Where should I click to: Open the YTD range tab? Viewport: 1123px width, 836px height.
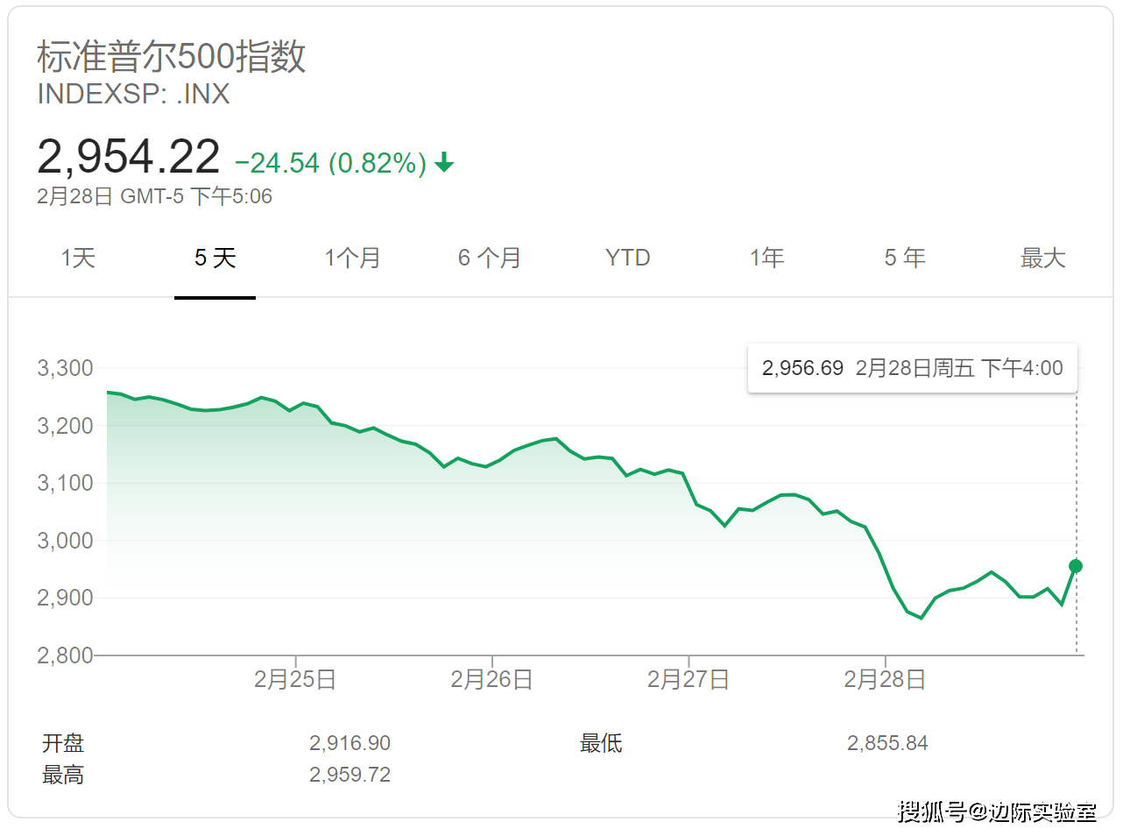click(x=627, y=258)
